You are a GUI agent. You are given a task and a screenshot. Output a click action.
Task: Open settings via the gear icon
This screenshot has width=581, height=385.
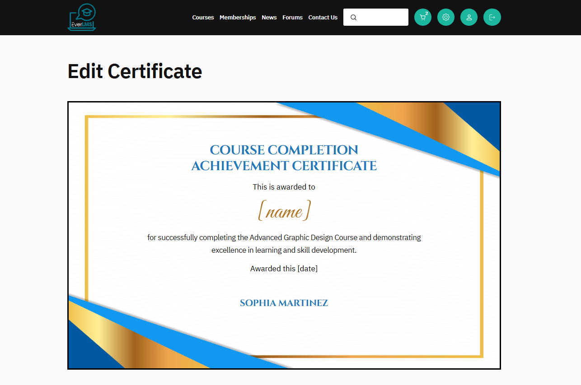pos(446,18)
